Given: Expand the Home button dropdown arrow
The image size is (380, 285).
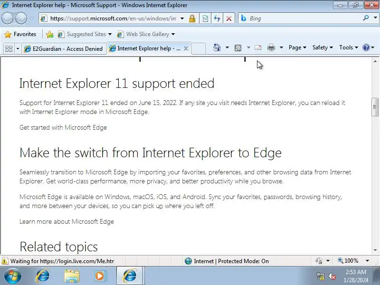Looking at the screenshot, I should click(227, 47).
